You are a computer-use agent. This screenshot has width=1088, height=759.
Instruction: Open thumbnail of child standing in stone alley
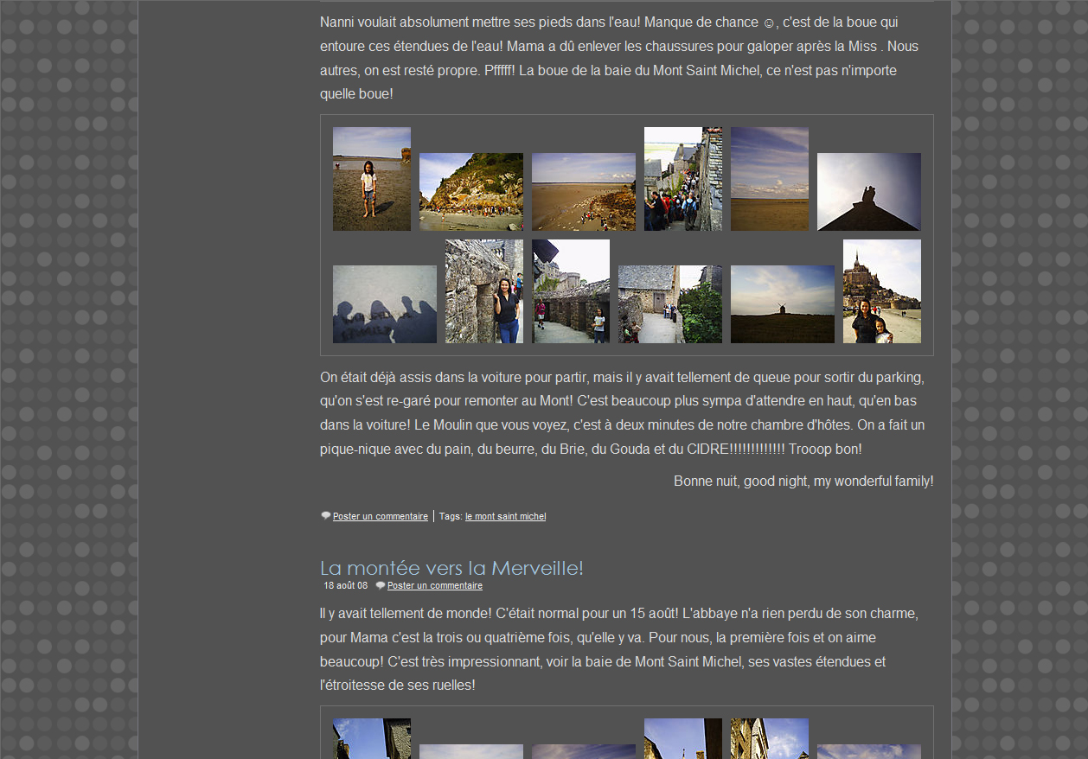pos(571,291)
